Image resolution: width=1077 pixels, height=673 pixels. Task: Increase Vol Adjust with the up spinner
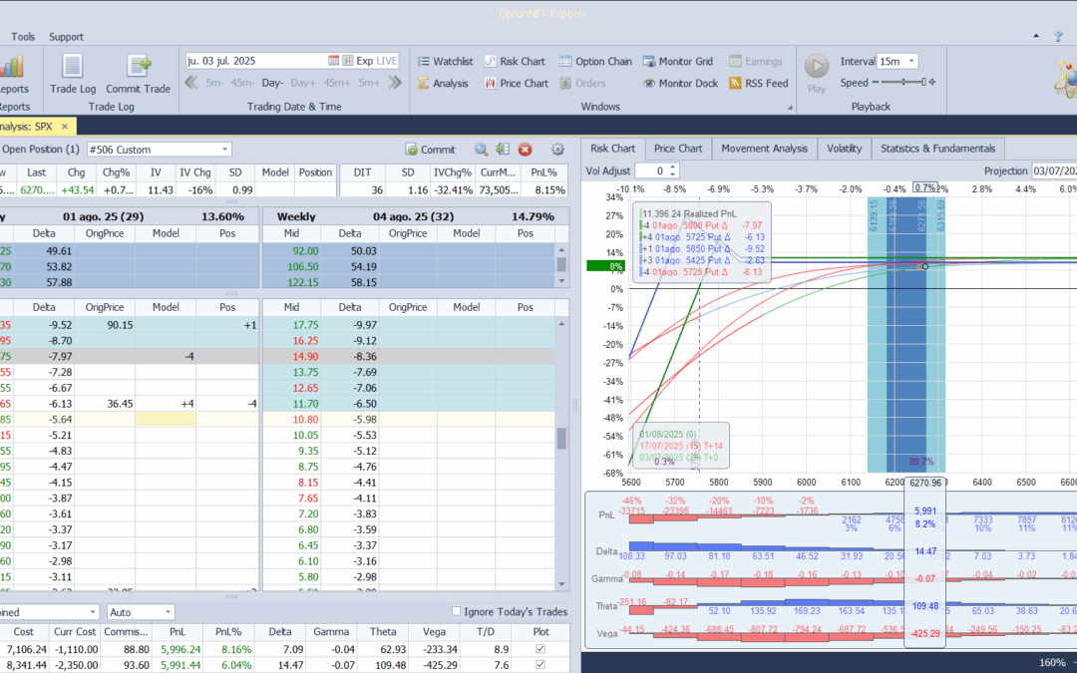coord(672,168)
